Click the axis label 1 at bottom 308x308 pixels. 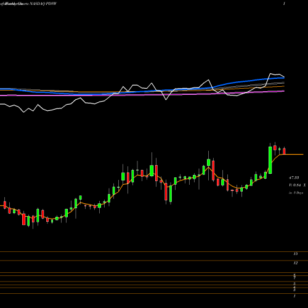(294, 296)
